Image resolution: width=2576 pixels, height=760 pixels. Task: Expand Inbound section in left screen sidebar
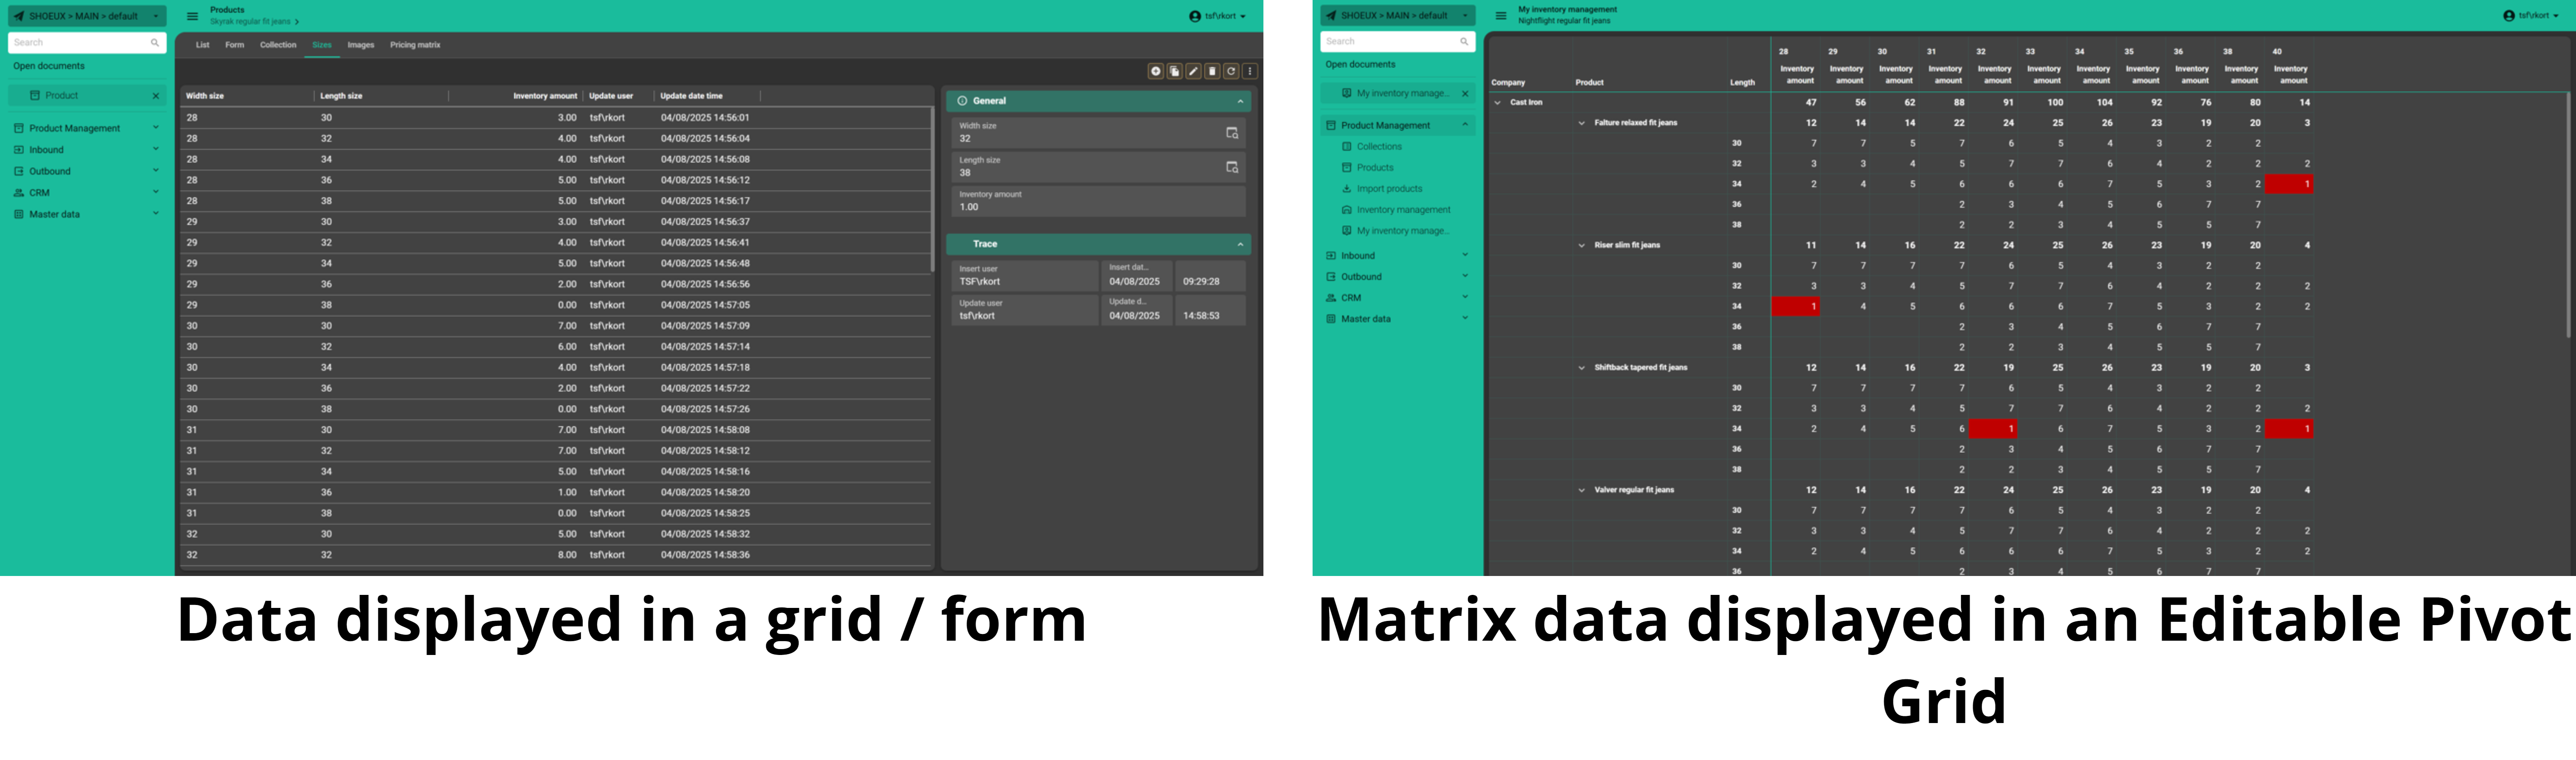155,150
